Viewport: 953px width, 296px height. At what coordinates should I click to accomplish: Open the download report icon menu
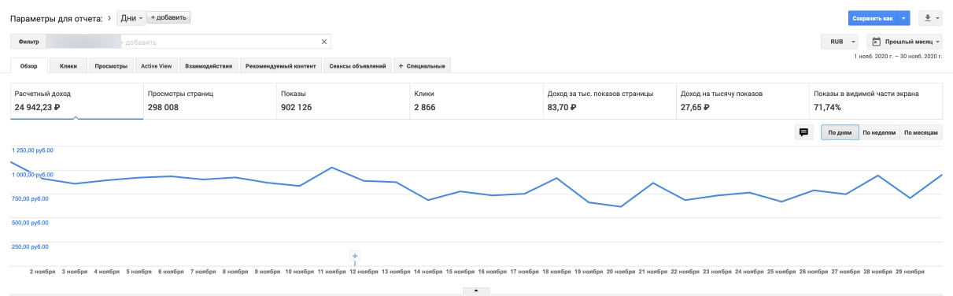(932, 17)
